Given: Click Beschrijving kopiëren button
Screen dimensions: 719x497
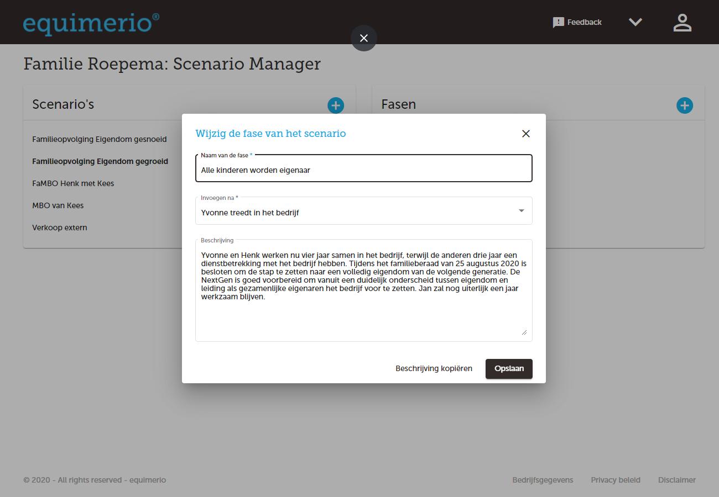Looking at the screenshot, I should (434, 368).
